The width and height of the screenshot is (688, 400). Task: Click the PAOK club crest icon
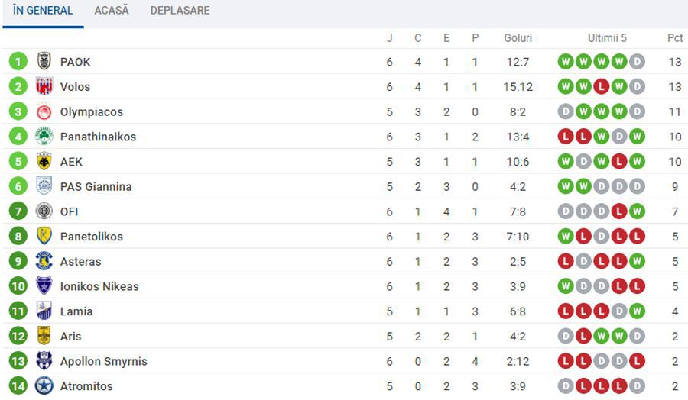(x=44, y=61)
